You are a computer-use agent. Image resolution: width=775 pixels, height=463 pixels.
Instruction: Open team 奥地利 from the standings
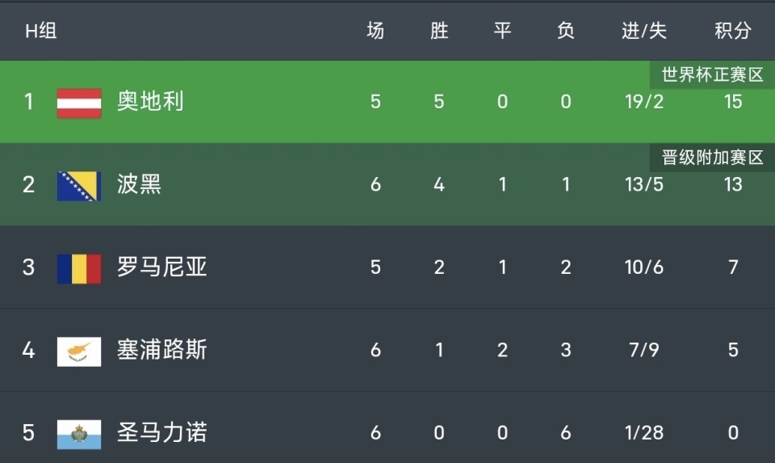150,102
